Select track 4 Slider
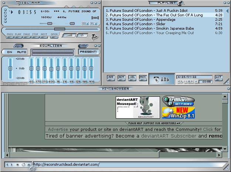231x172 pixels. [164, 24]
